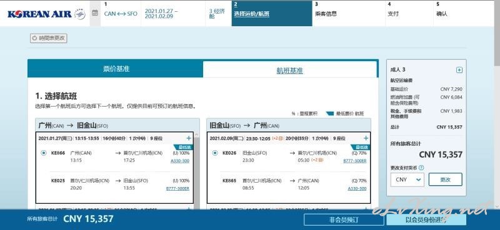Open the B777-300ER aircraft link for KE026

pos(354,161)
